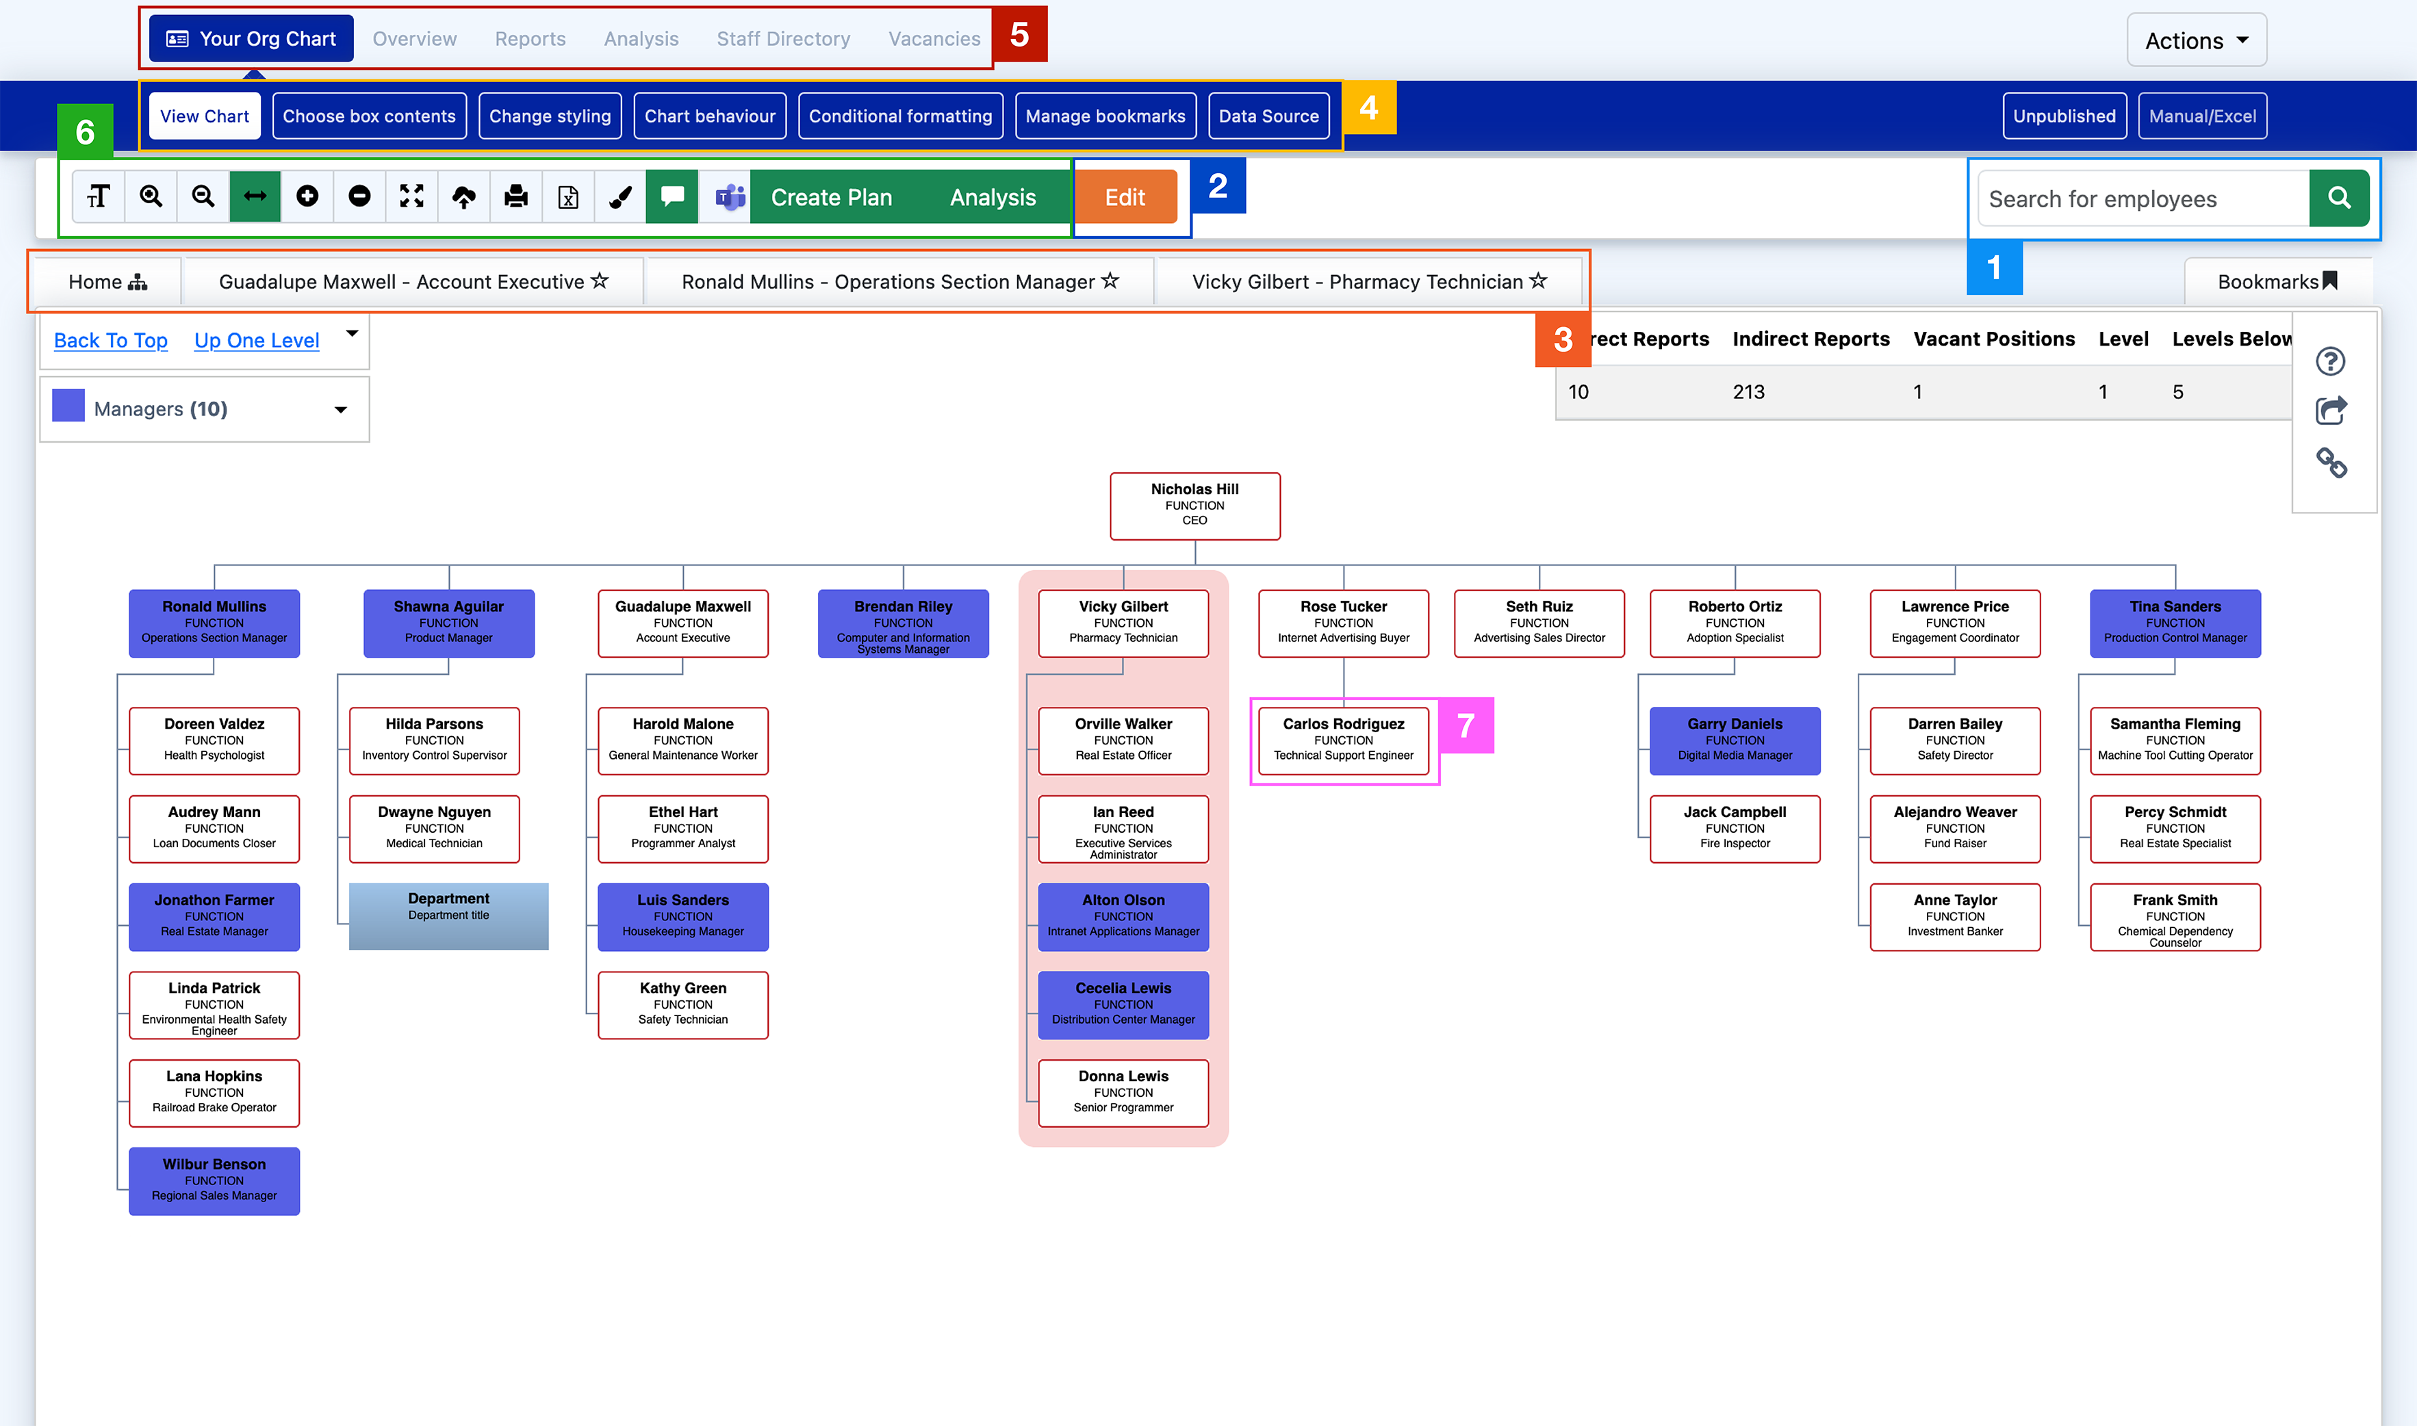Open the Conditional formatting tab
2417x1426 pixels.
click(899, 116)
